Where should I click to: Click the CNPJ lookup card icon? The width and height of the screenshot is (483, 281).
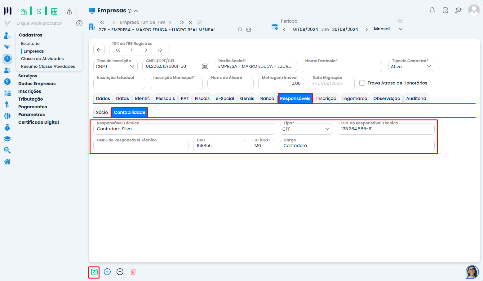click(205, 67)
